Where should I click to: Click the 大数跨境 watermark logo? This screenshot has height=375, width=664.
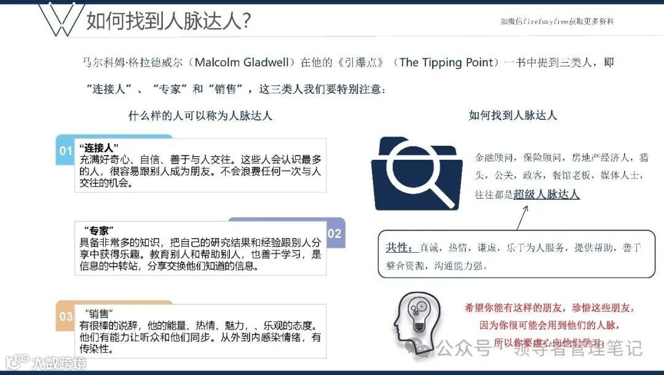pos(45,362)
